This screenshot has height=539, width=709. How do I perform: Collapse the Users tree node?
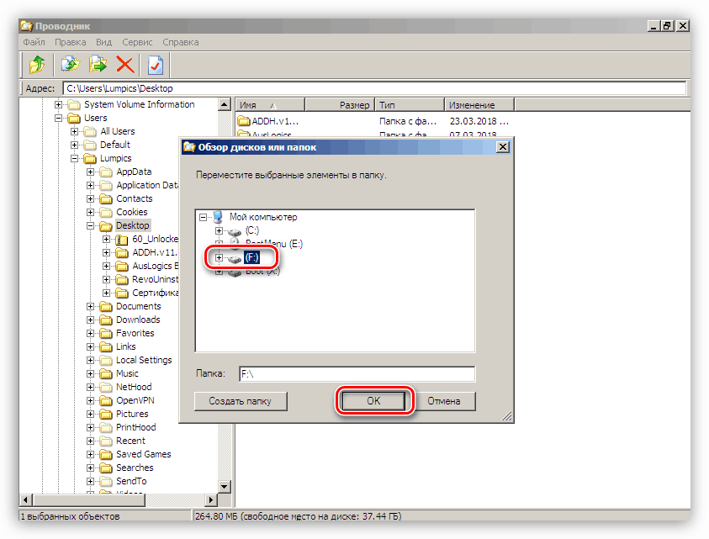[x=58, y=119]
